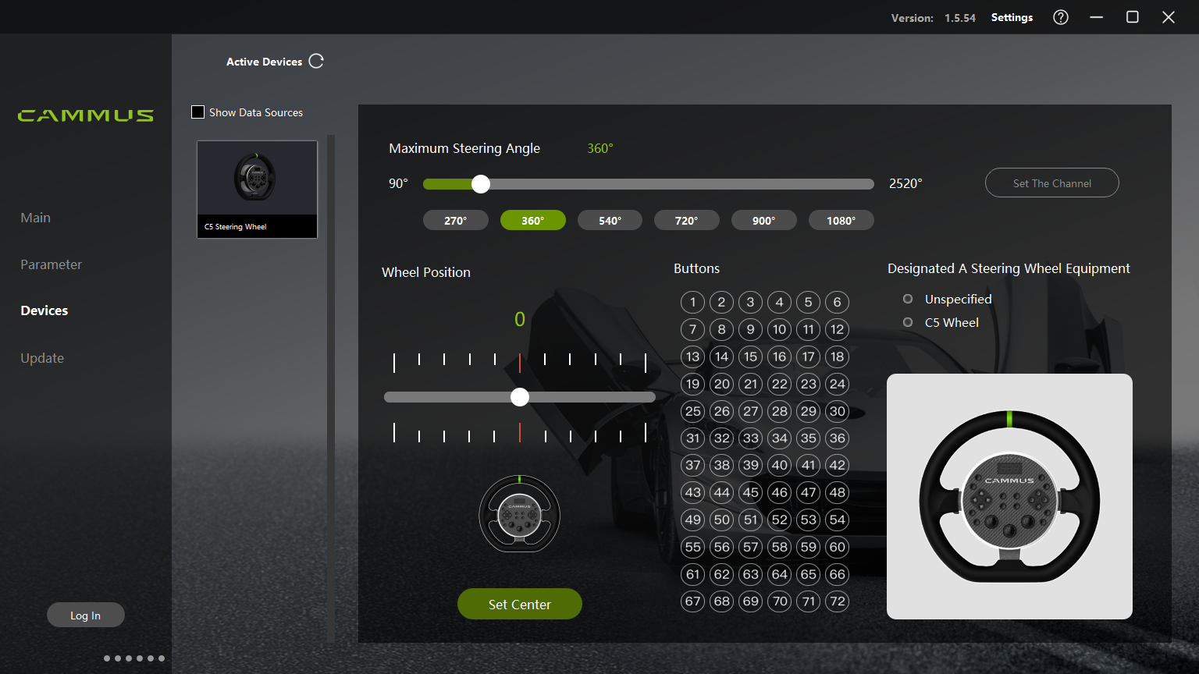Click button indicator 49
This screenshot has width=1199, height=674.
692,520
